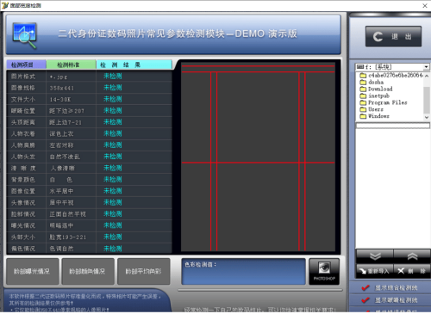The width and height of the screenshot is (431, 314).
Task: Click the empty file list pane below folders
Action: point(393,188)
